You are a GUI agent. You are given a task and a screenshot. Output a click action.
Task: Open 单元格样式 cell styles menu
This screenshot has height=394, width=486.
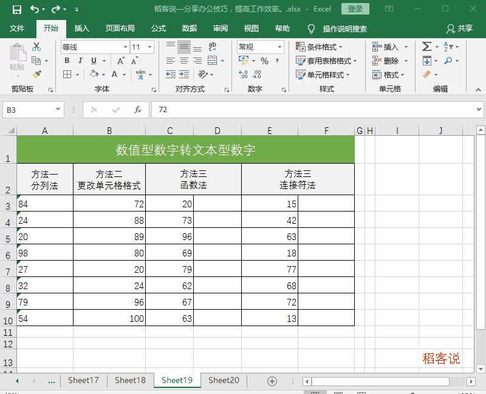point(323,75)
